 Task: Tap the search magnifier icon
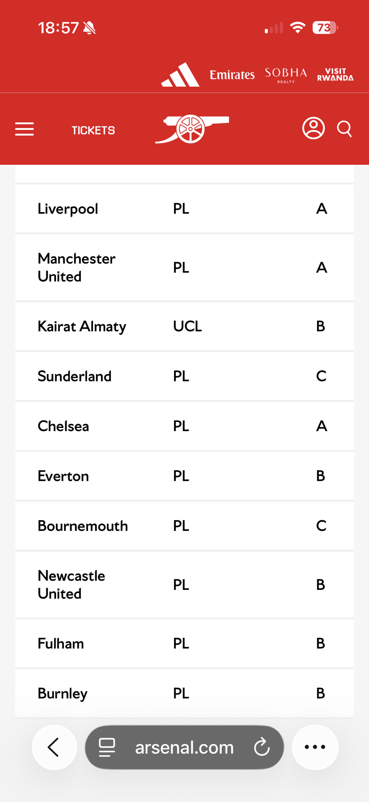point(344,129)
